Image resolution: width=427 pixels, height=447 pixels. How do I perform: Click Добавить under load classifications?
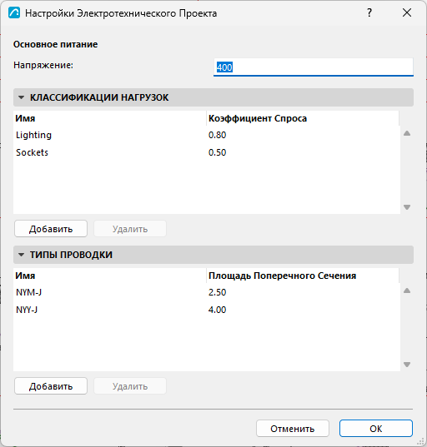51,229
